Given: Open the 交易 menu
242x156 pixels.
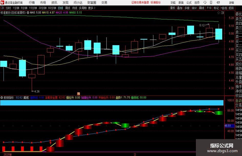Looking at the screenshot, I should (x=104, y=3).
